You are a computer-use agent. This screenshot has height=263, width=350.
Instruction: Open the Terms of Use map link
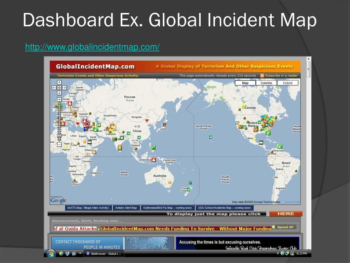pyautogui.click(x=291, y=202)
